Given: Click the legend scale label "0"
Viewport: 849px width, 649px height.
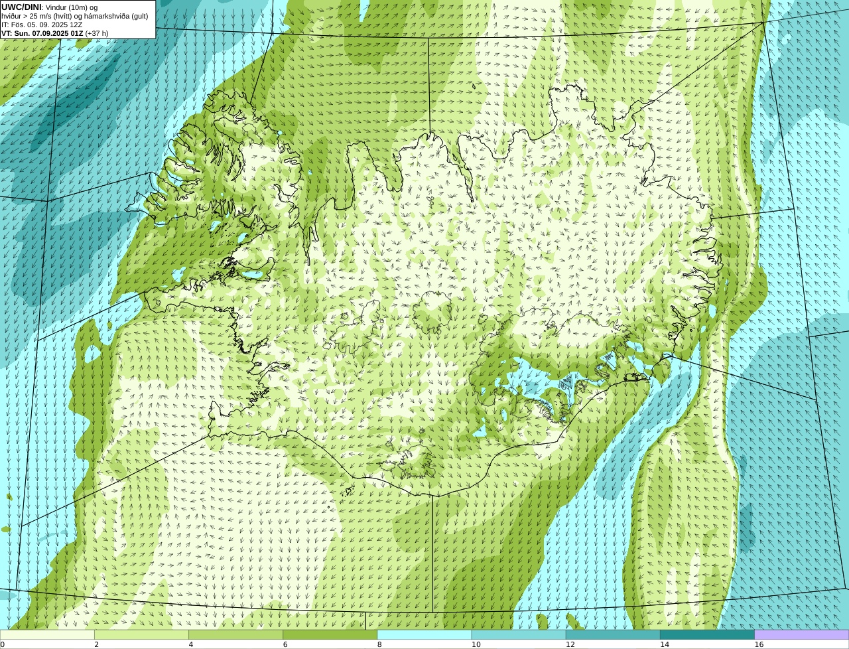Looking at the screenshot, I should [x=3, y=644].
